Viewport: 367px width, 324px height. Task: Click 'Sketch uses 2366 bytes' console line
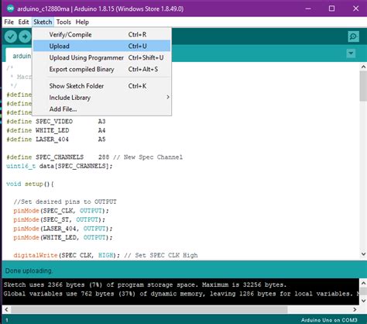[x=145, y=284]
